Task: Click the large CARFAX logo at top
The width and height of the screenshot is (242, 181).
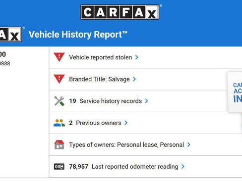Action: 120,12
